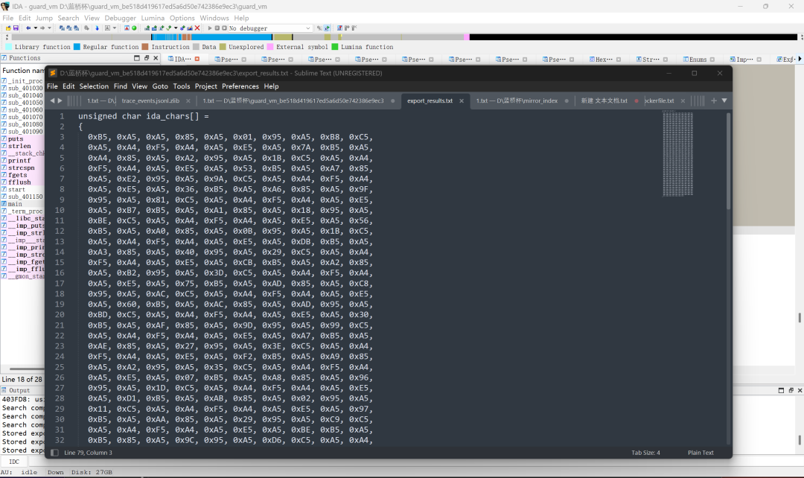This screenshot has height=478, width=804.
Task: Close the IDA Output panel
Action: tap(800, 390)
